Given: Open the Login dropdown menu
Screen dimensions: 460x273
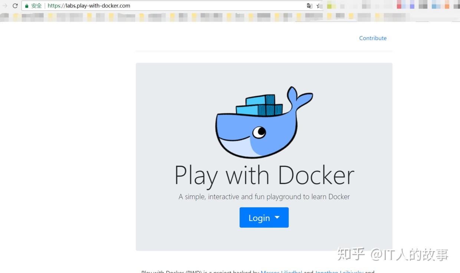Looking at the screenshot, I should tap(264, 218).
